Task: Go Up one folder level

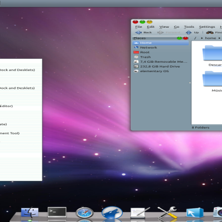Action: point(192,32)
